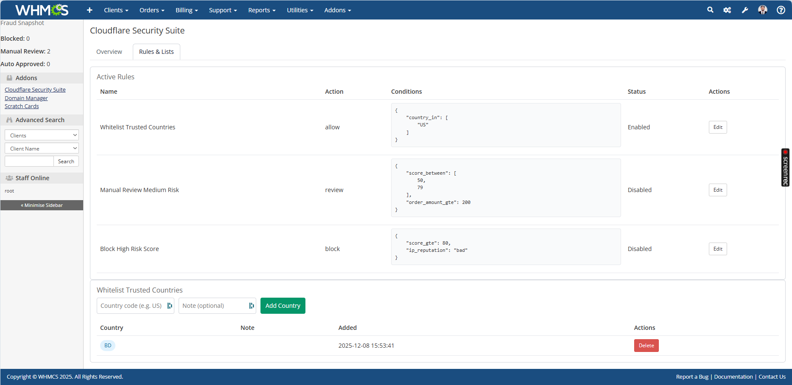Viewport: 792px width, 385px height.
Task: Expand the Clients menu
Action: click(x=116, y=10)
